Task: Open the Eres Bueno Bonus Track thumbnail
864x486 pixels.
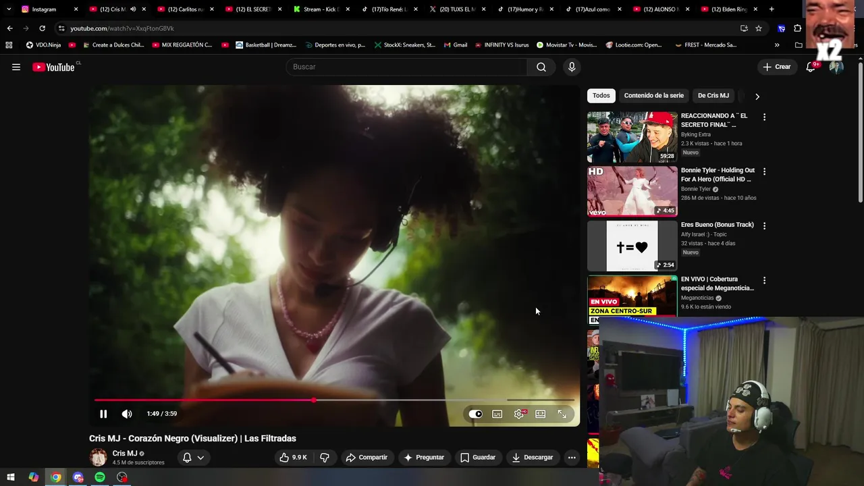Action: tap(632, 246)
